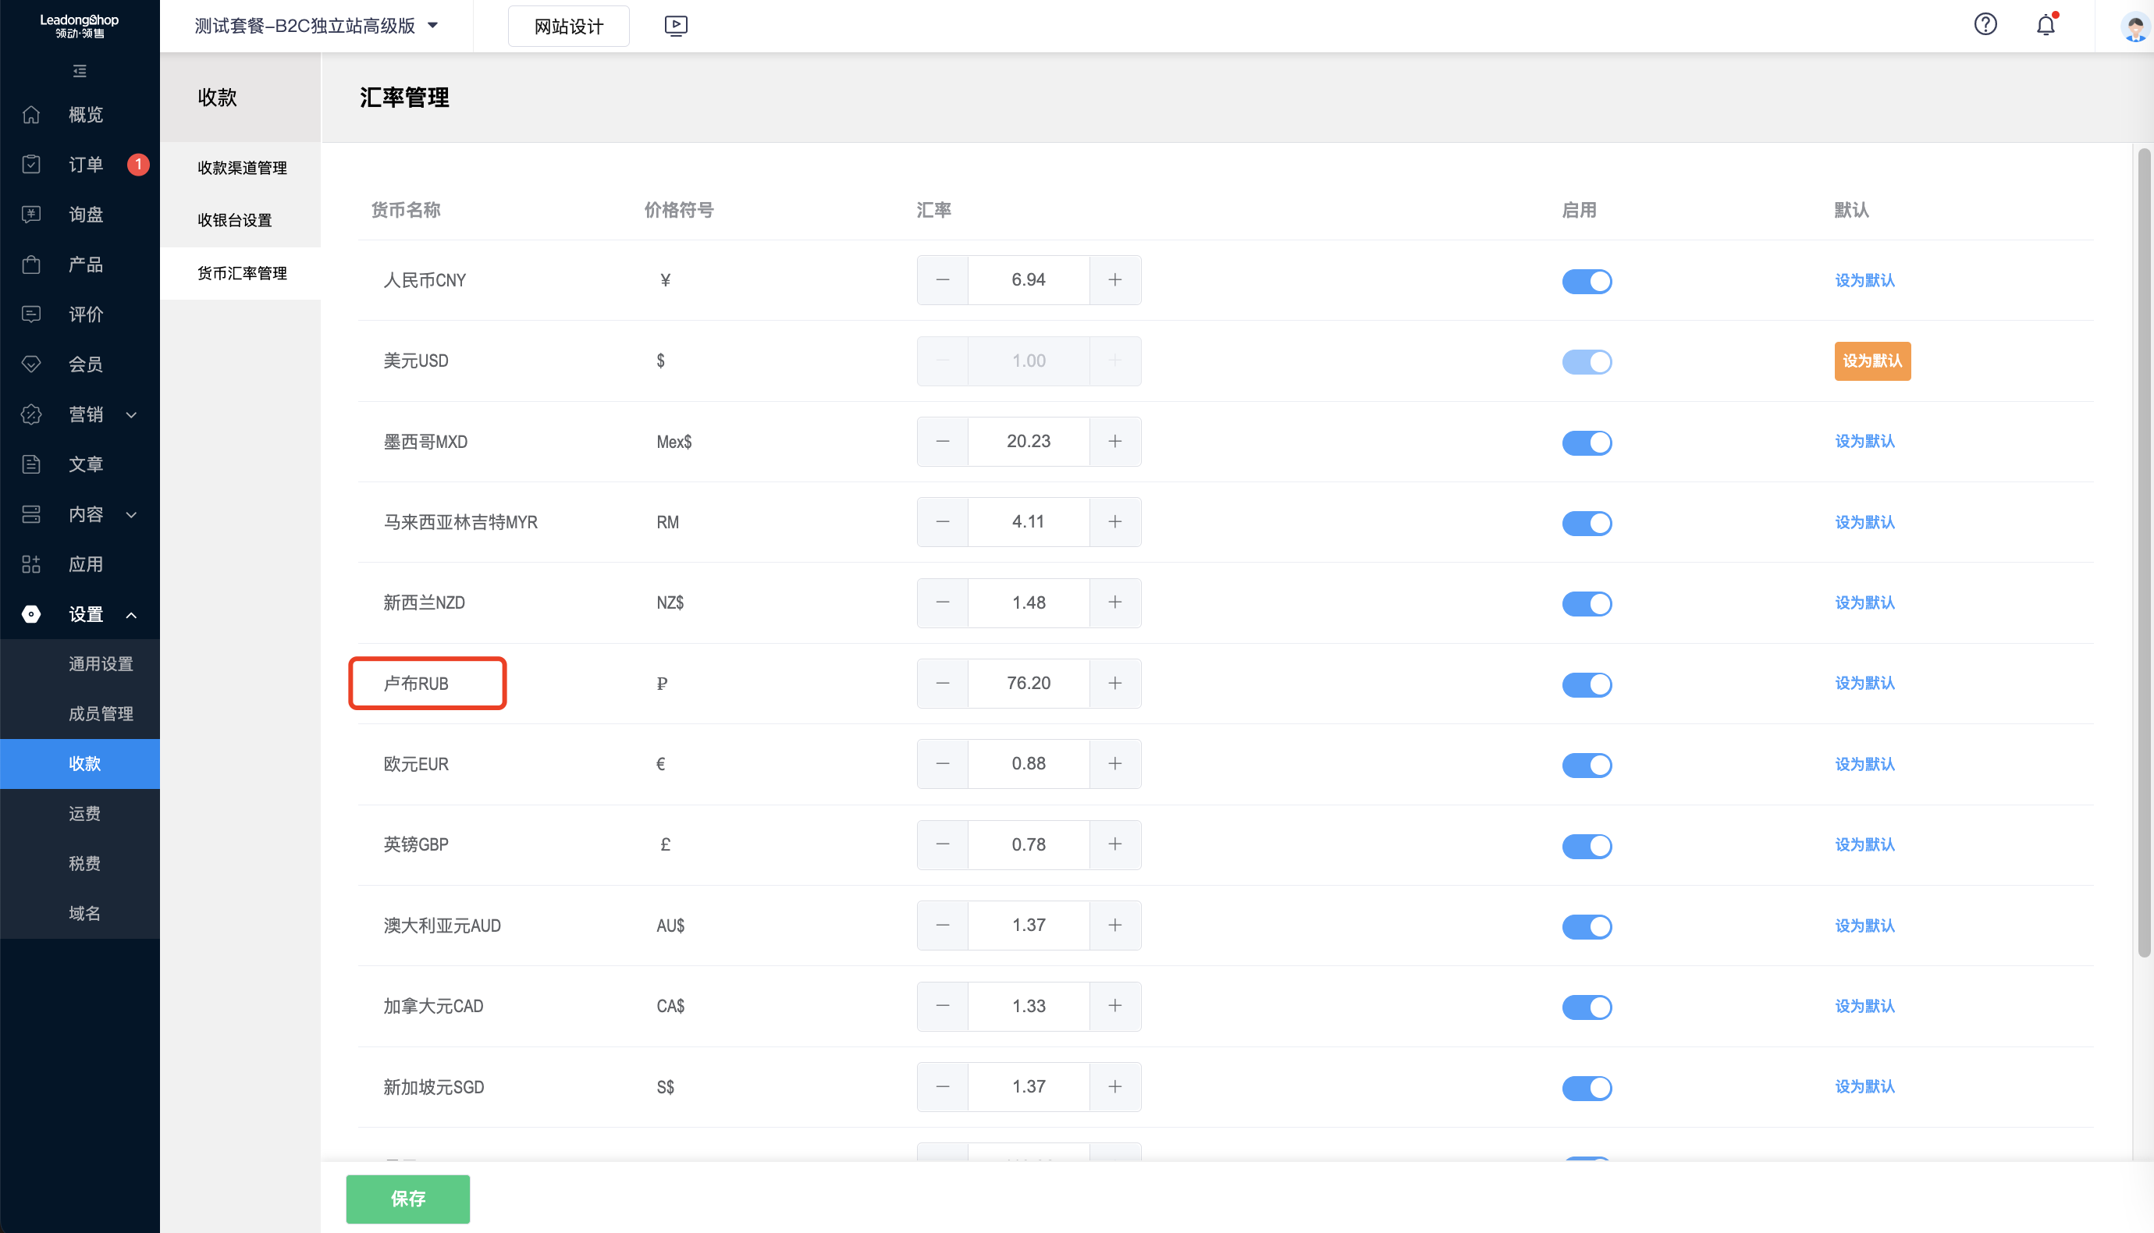Collapse sidebar with the hamburger icon
The width and height of the screenshot is (2154, 1233).
[x=80, y=71]
